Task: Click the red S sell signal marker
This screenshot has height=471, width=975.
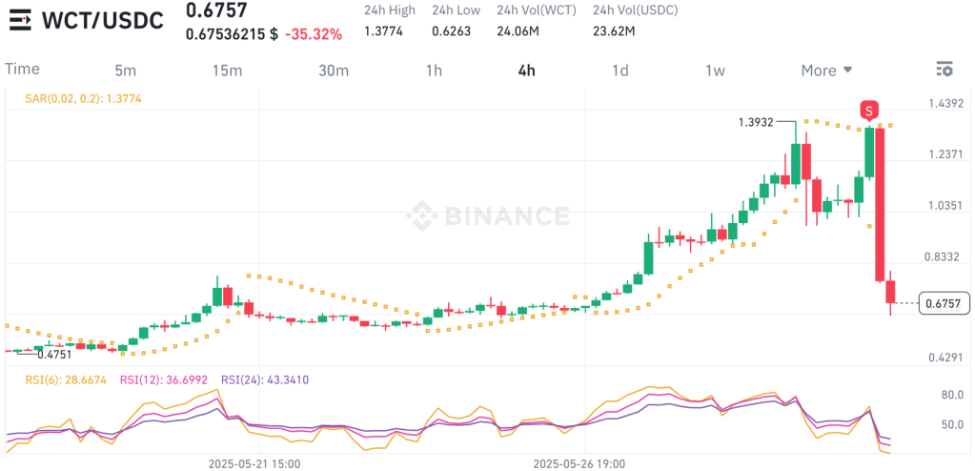Action: click(869, 112)
